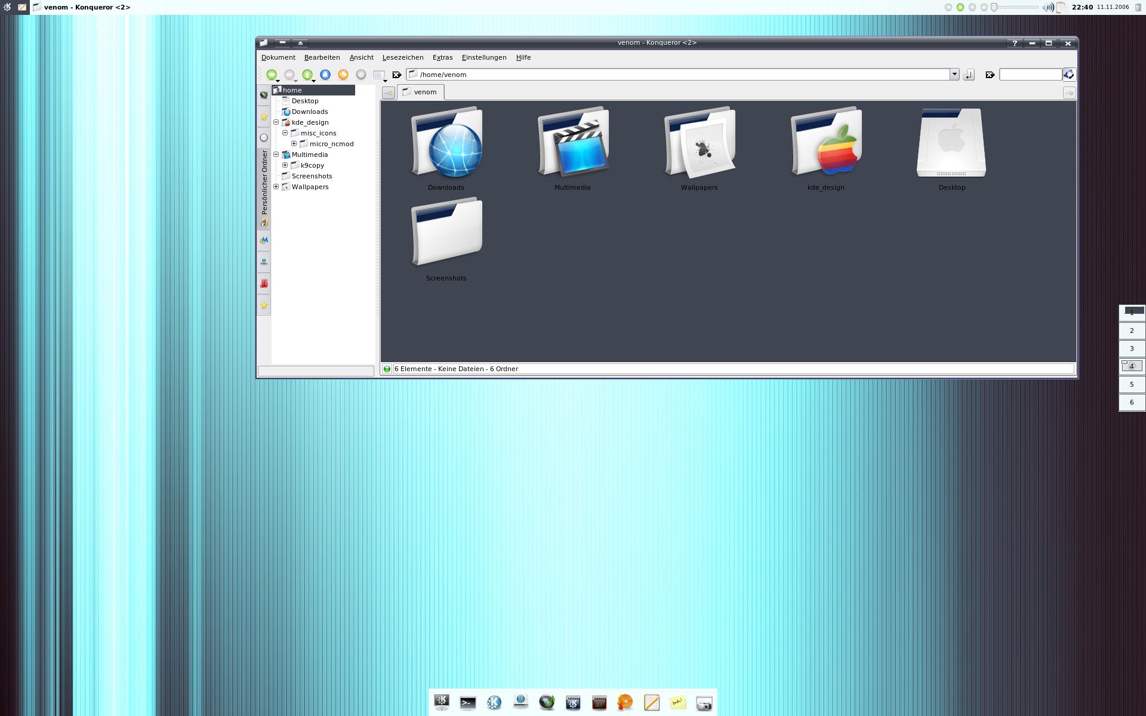1146x716 pixels.
Task: Click the Go button next to location bar
Action: tap(969, 75)
